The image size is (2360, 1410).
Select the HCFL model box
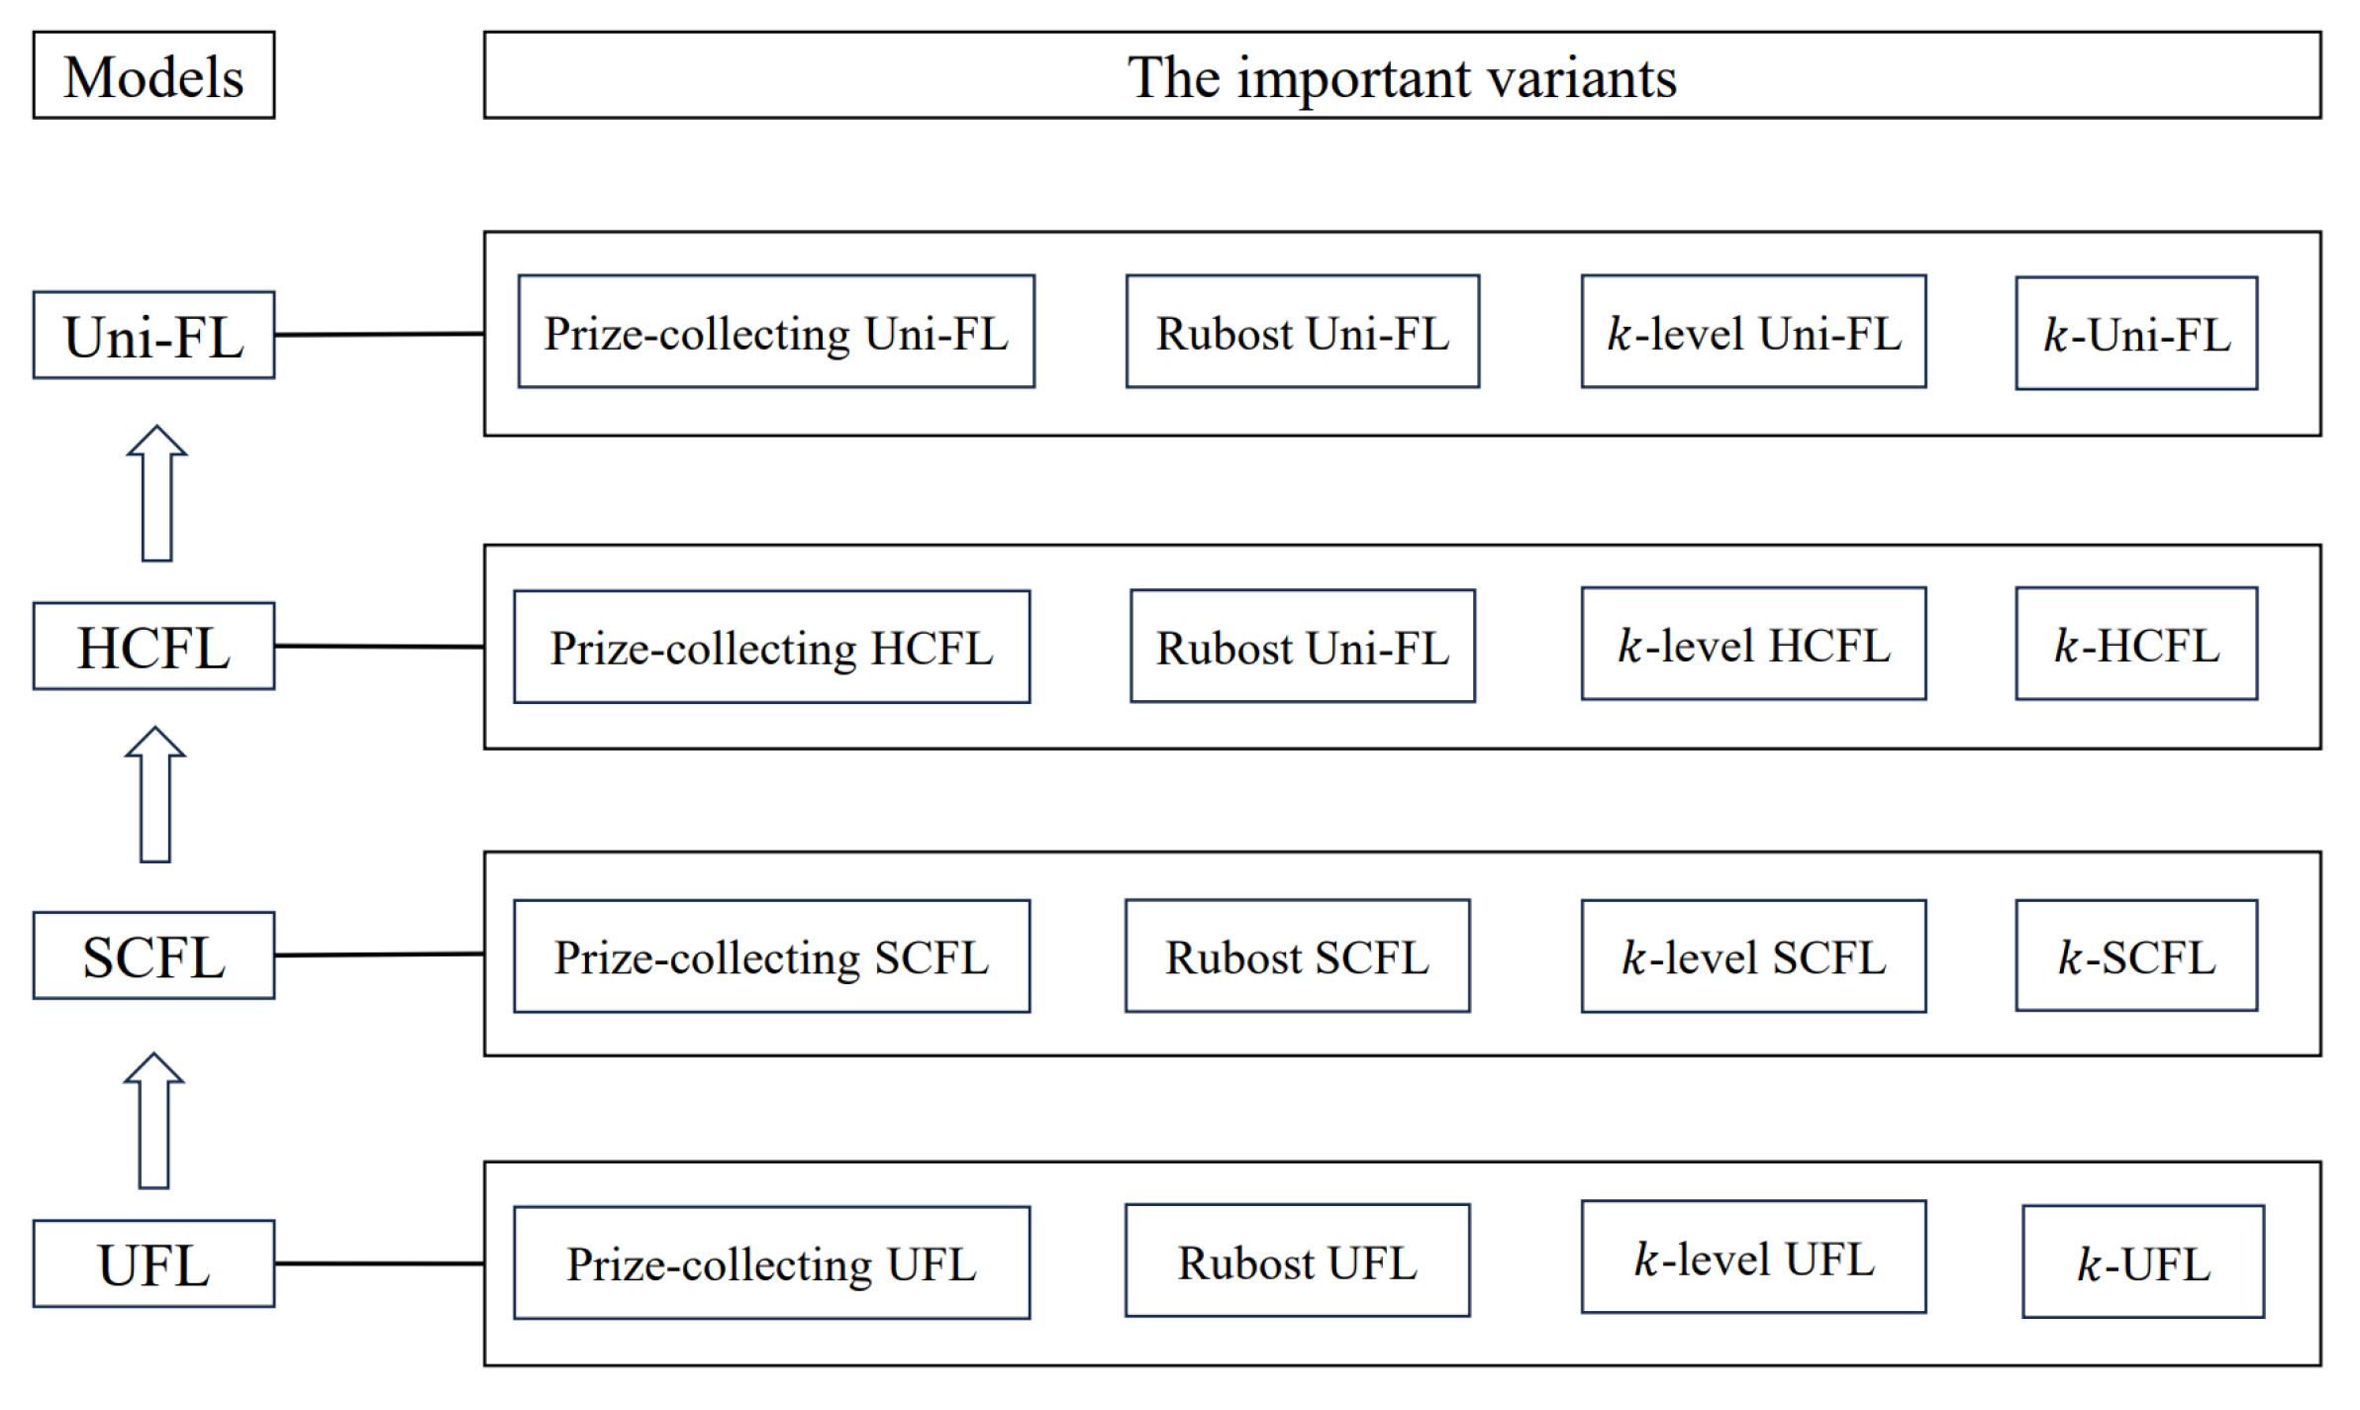(153, 646)
